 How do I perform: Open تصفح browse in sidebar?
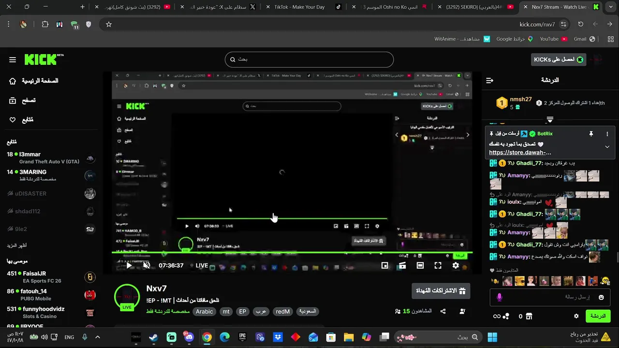click(x=23, y=101)
